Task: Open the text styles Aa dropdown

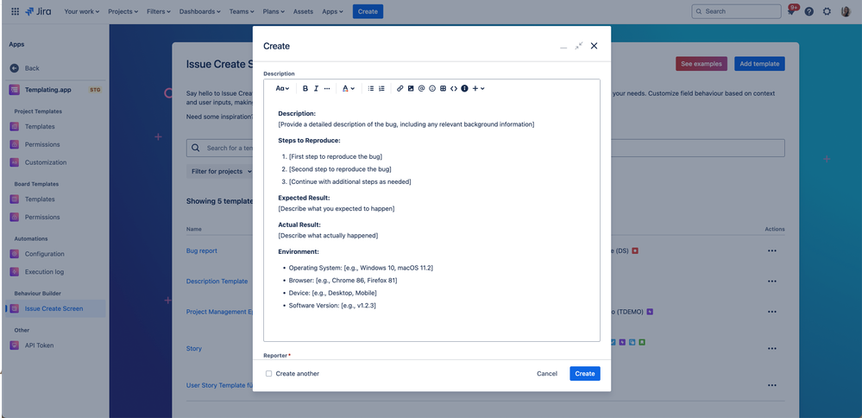Action: (x=282, y=89)
